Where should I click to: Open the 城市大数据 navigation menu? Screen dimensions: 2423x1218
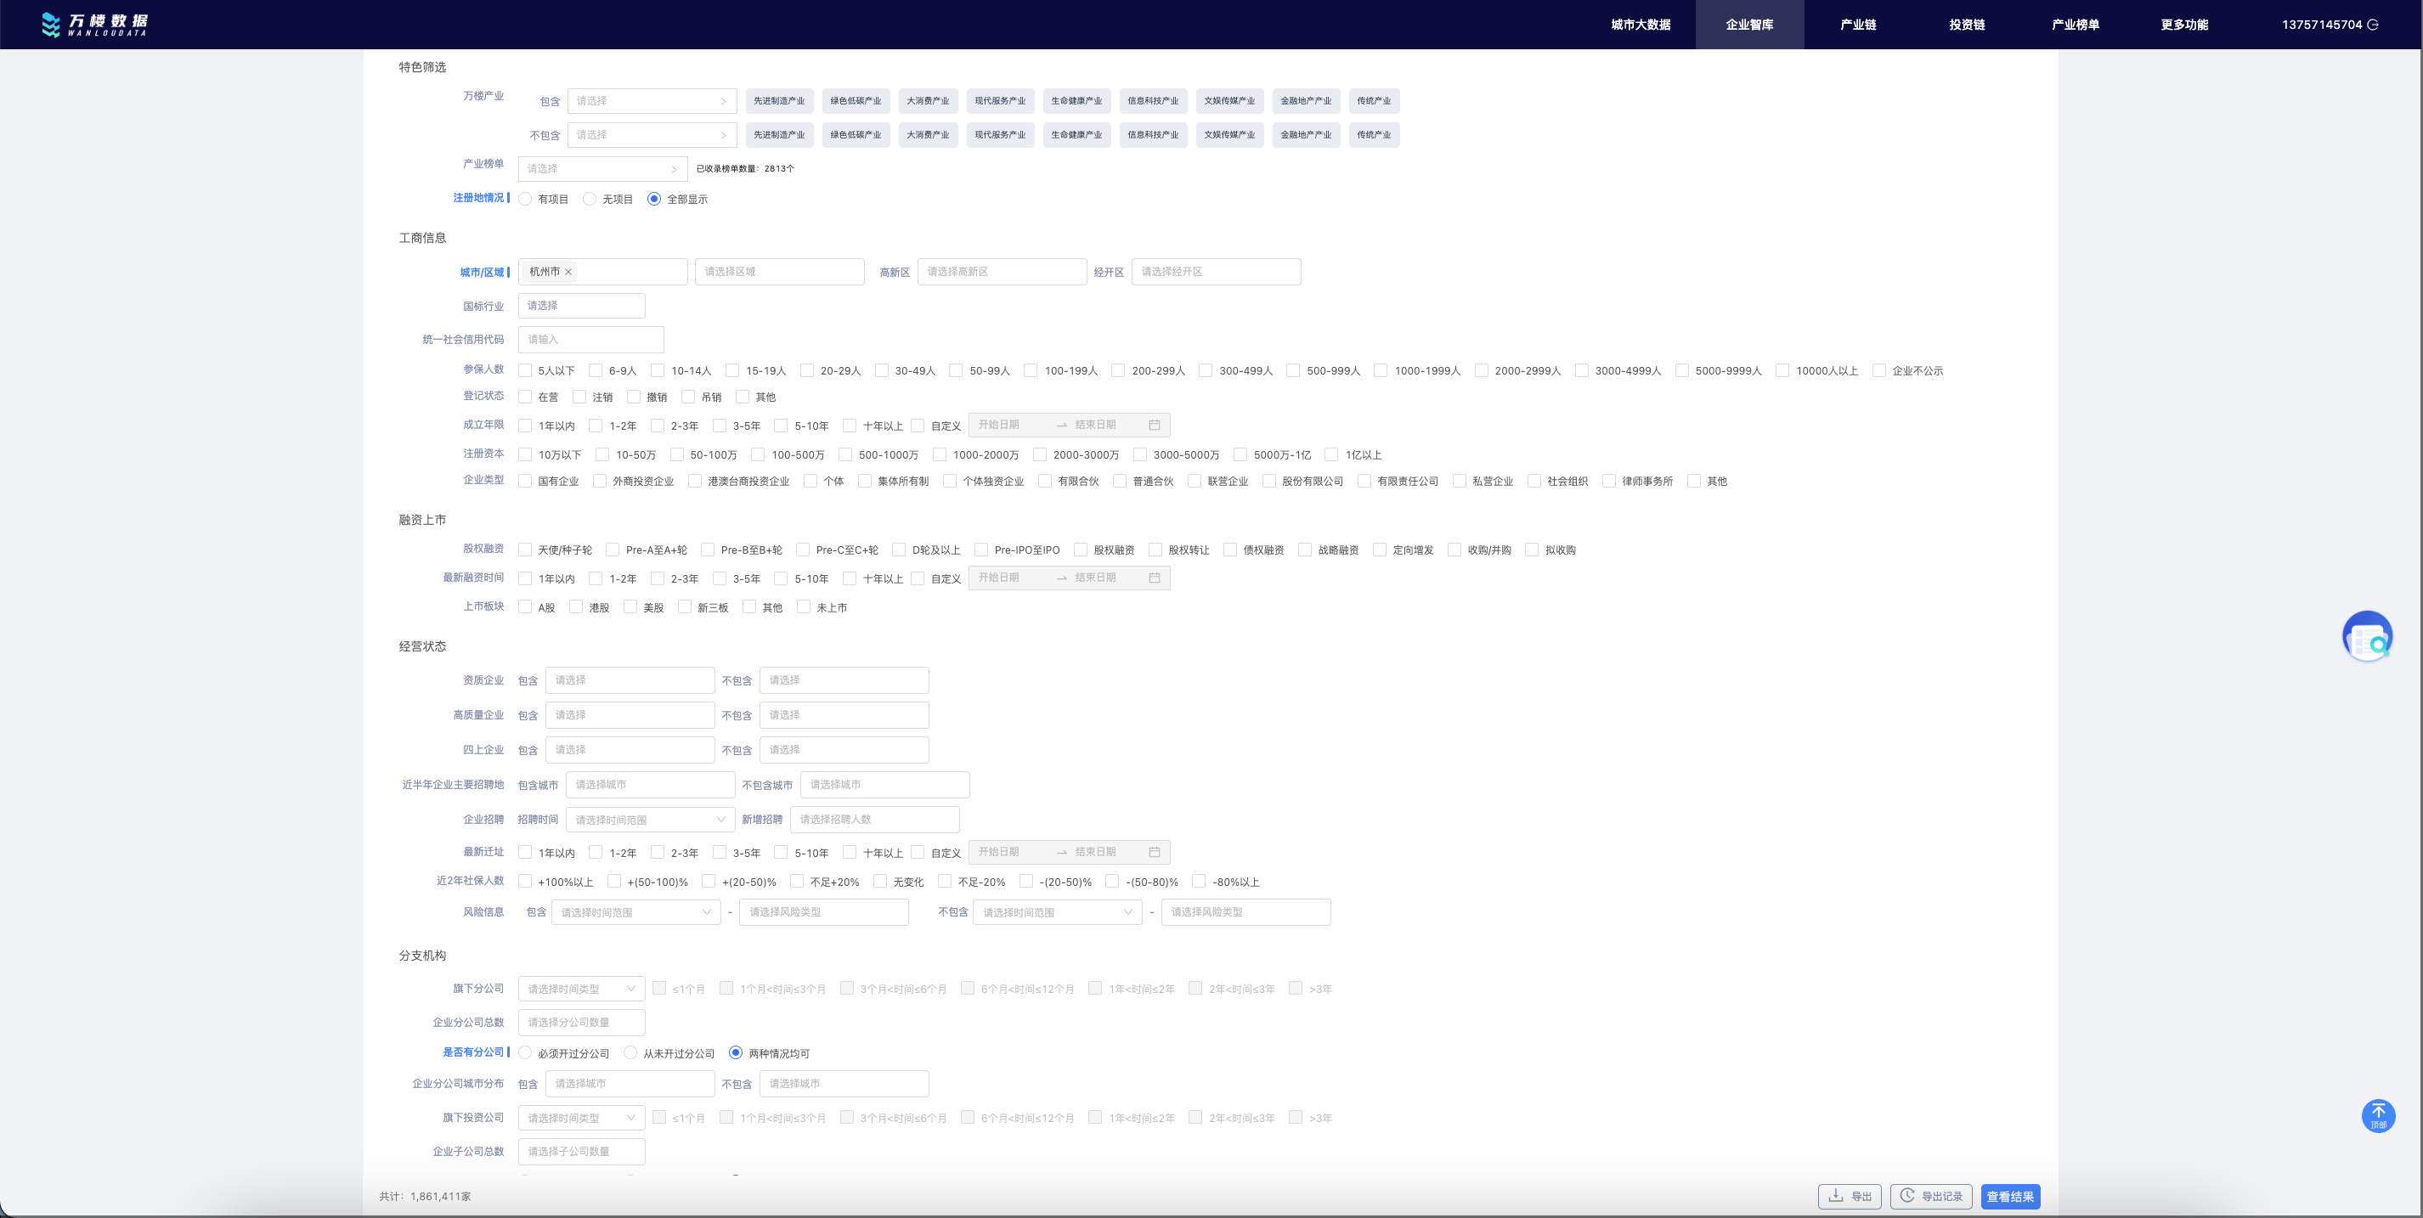tap(1641, 25)
